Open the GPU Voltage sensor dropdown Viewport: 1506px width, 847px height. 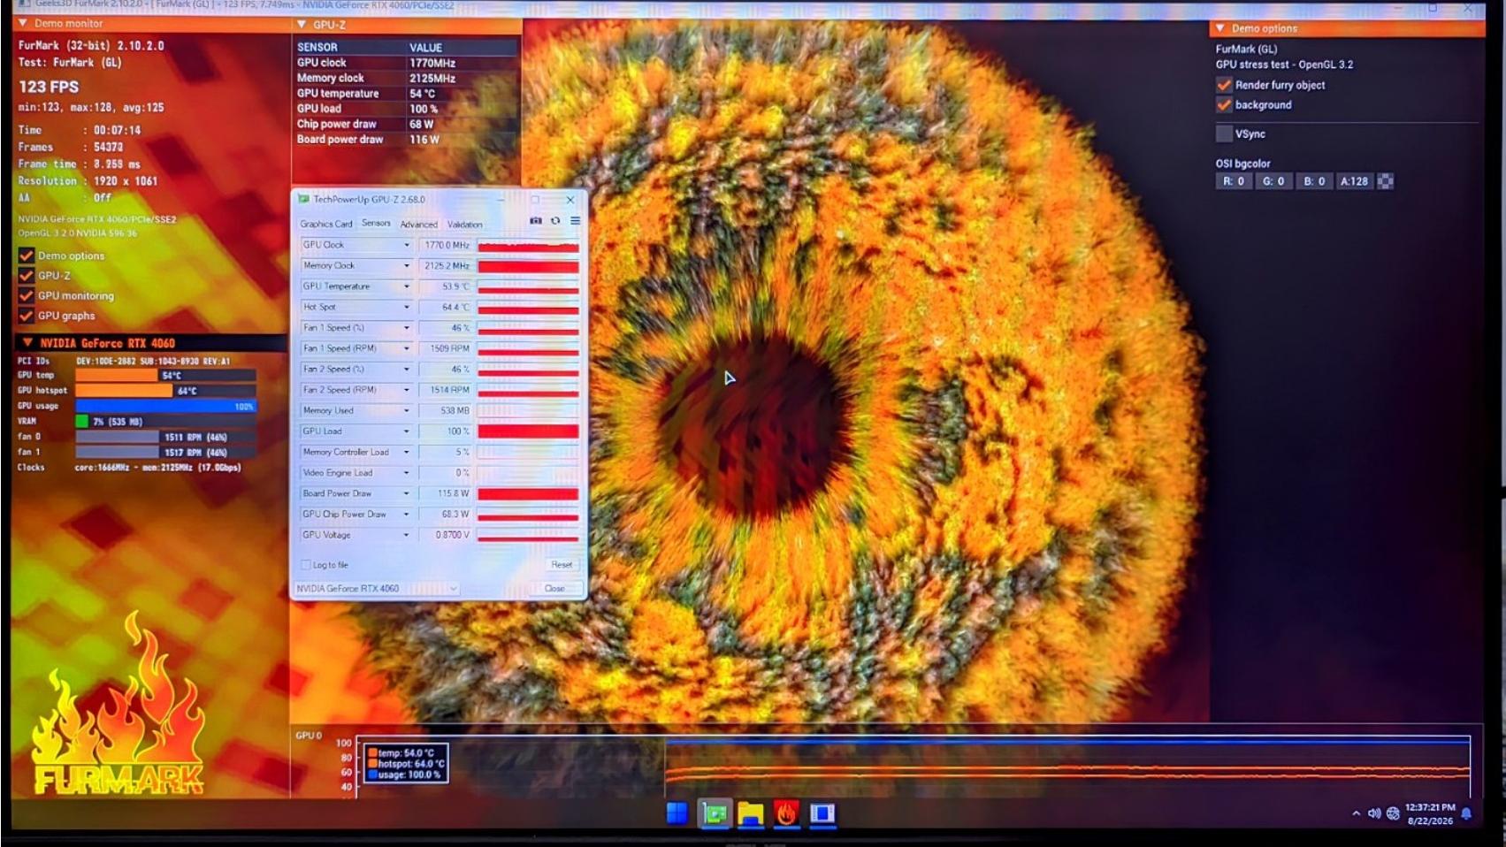click(x=407, y=535)
